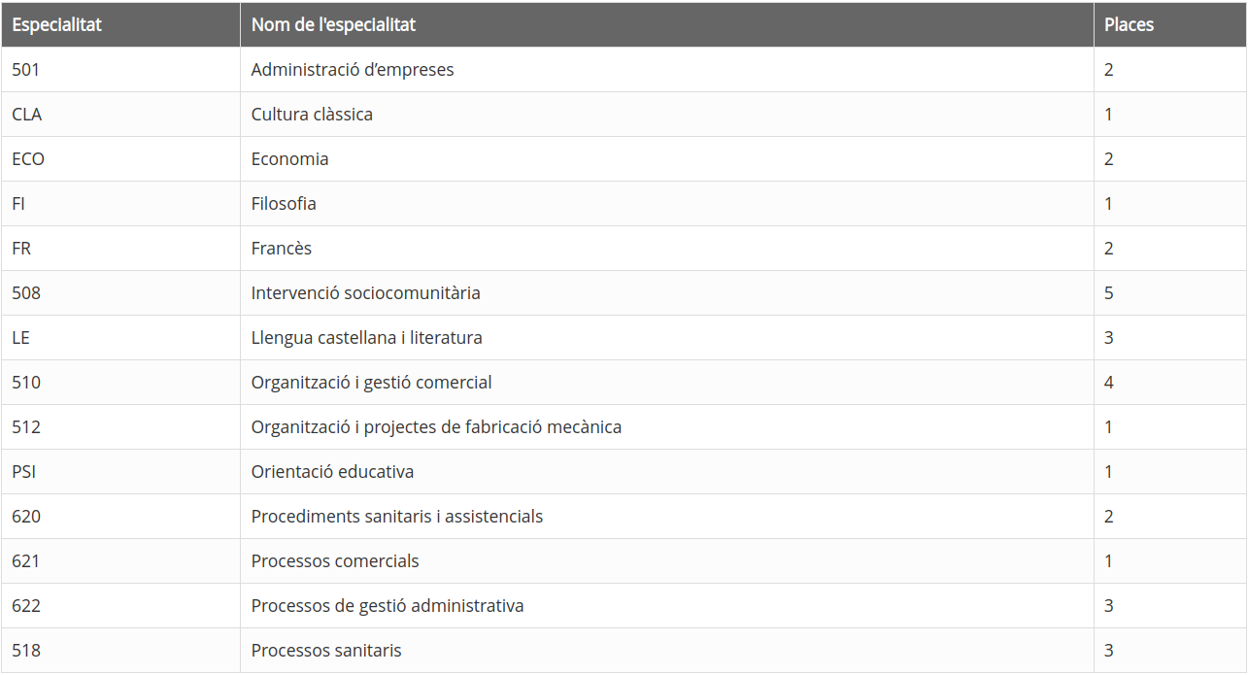Click Intervenció sociocomunitària text
This screenshot has height=675, width=1248.
[x=366, y=293]
